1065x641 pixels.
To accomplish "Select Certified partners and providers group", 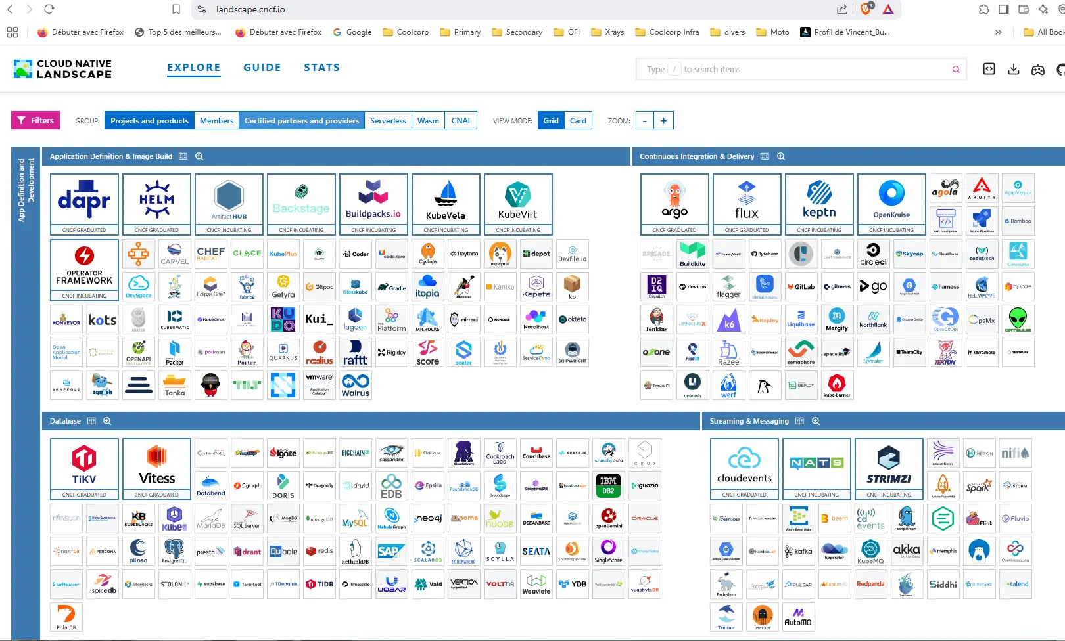I will tap(302, 121).
